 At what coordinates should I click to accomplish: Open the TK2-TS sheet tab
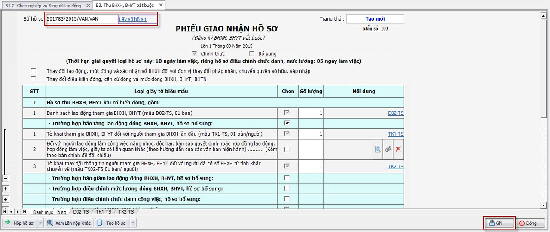click(x=125, y=212)
